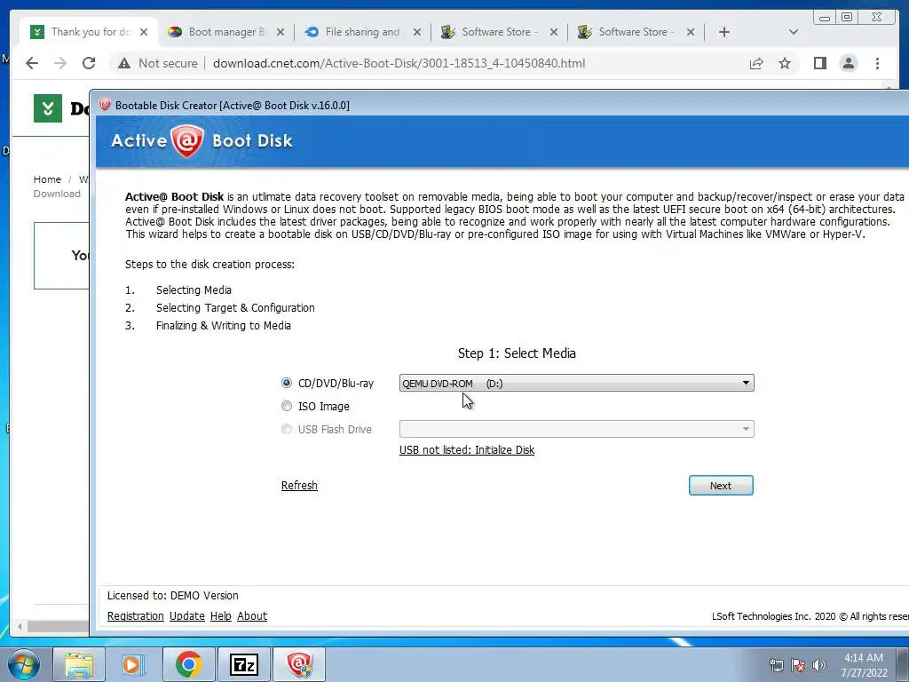Image resolution: width=909 pixels, height=682 pixels.
Task: Click the green Download.com logo icon
Action: (x=48, y=108)
